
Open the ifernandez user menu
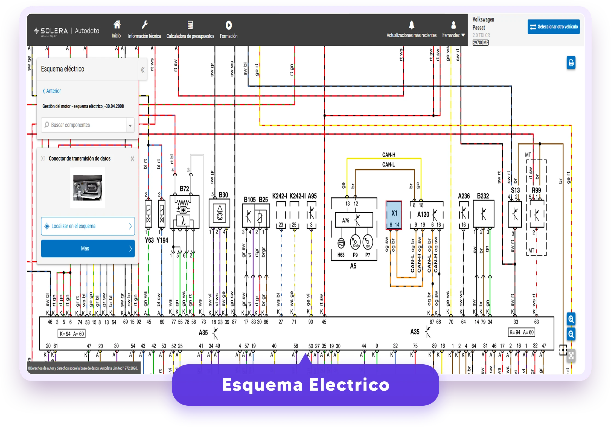pos(453,29)
